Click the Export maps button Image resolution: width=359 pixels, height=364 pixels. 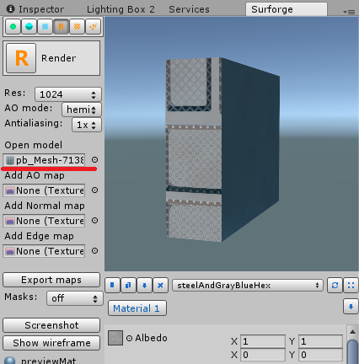pos(51,280)
